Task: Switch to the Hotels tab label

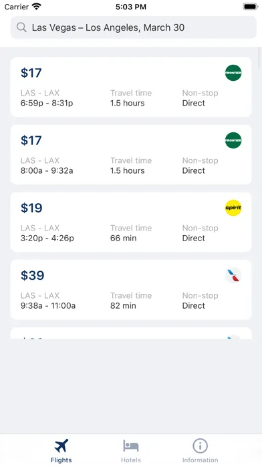Action: pyautogui.click(x=131, y=460)
